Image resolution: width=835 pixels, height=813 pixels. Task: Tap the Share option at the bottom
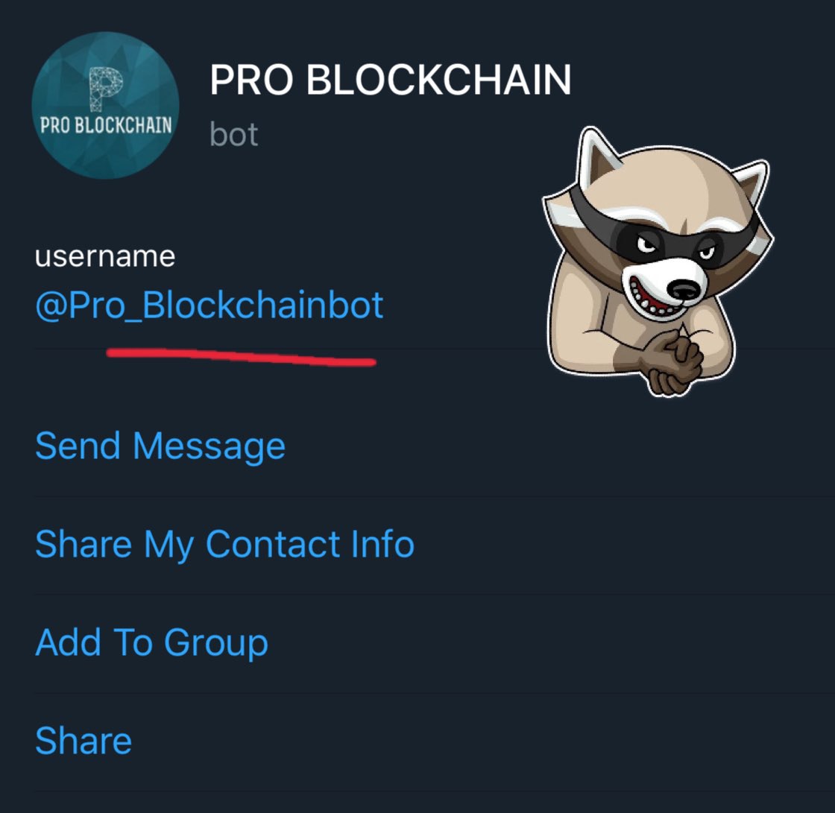click(83, 741)
